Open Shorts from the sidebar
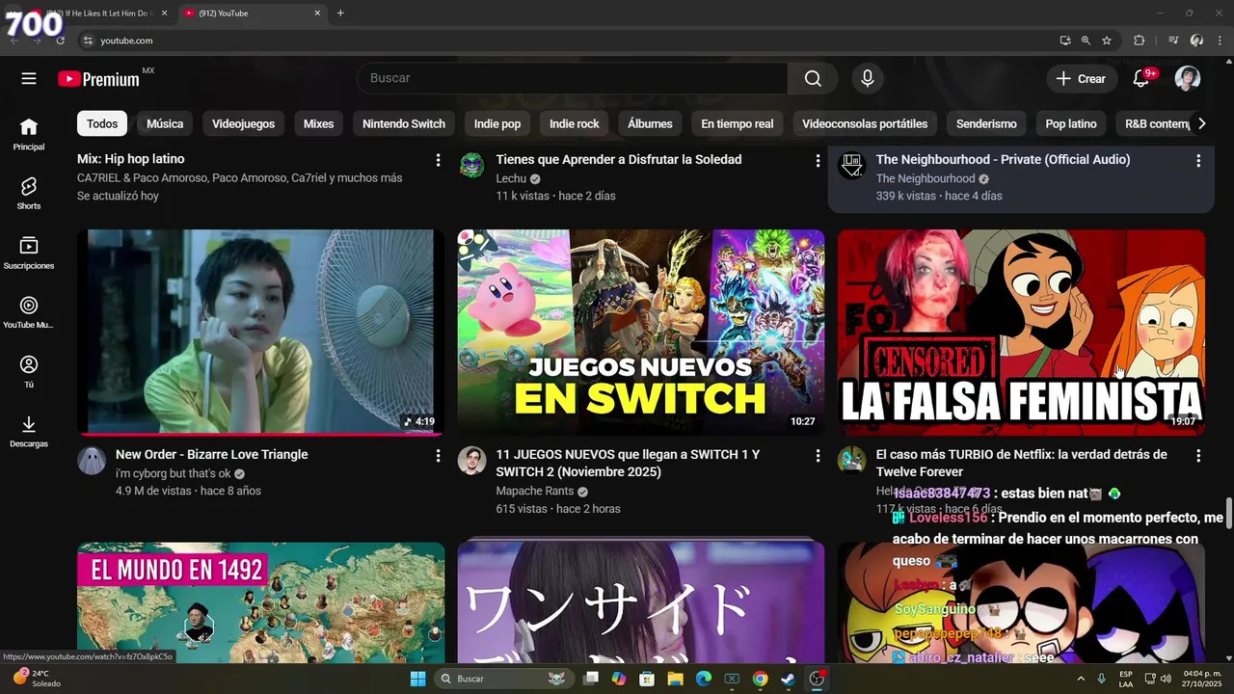1234x694 pixels. [29, 194]
